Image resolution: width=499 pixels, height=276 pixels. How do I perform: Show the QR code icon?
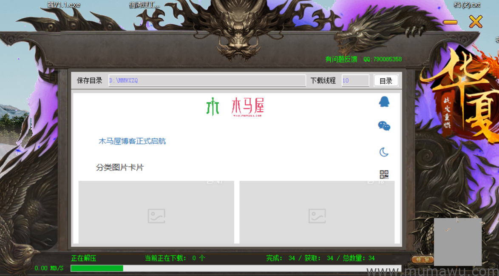384,174
